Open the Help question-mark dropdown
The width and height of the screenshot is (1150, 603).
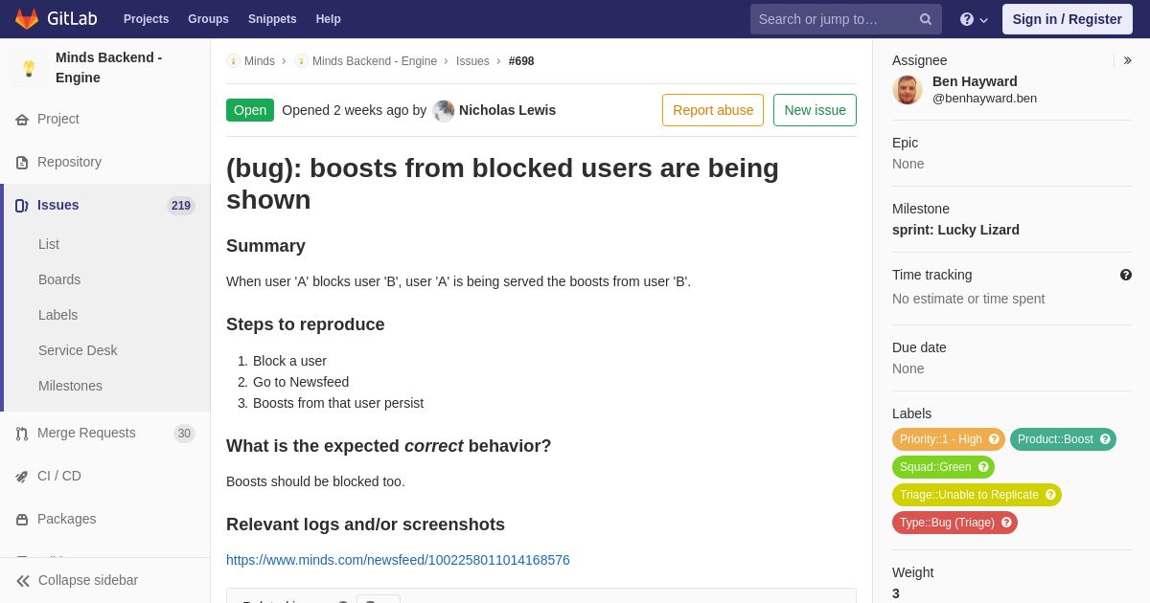974,19
